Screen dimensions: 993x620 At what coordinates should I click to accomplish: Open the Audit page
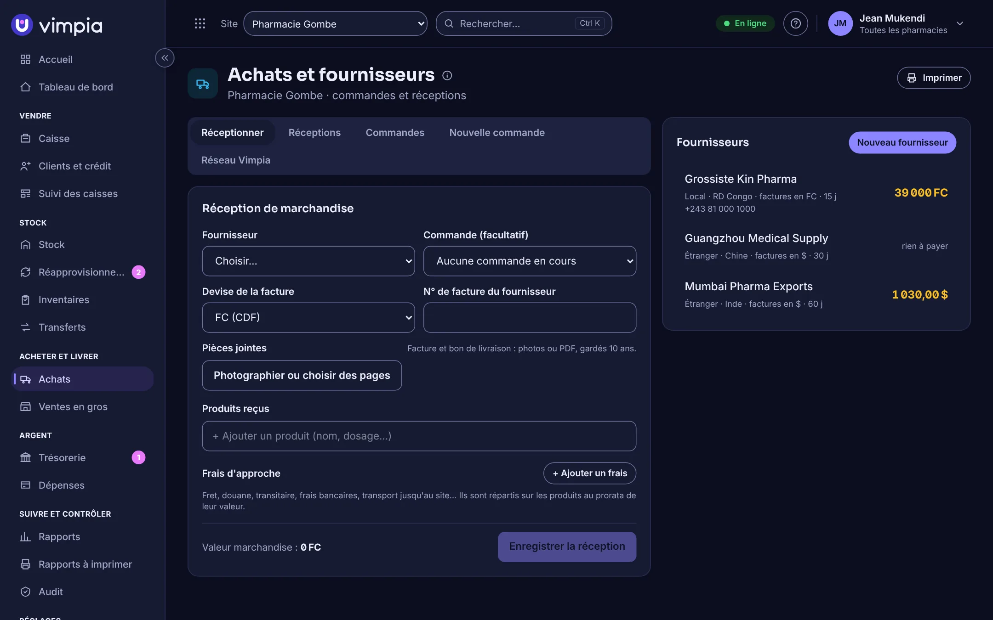click(82, 592)
